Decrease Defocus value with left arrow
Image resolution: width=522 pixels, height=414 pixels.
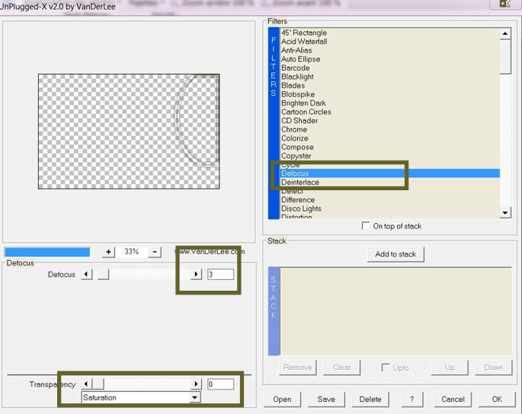tap(87, 274)
